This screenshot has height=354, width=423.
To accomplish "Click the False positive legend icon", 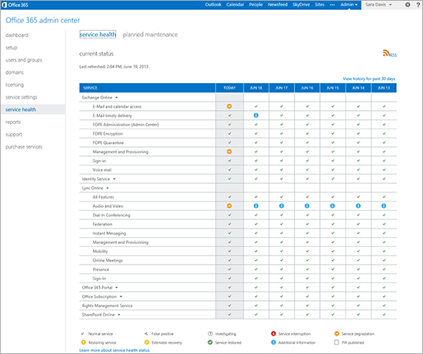I will pos(146,334).
